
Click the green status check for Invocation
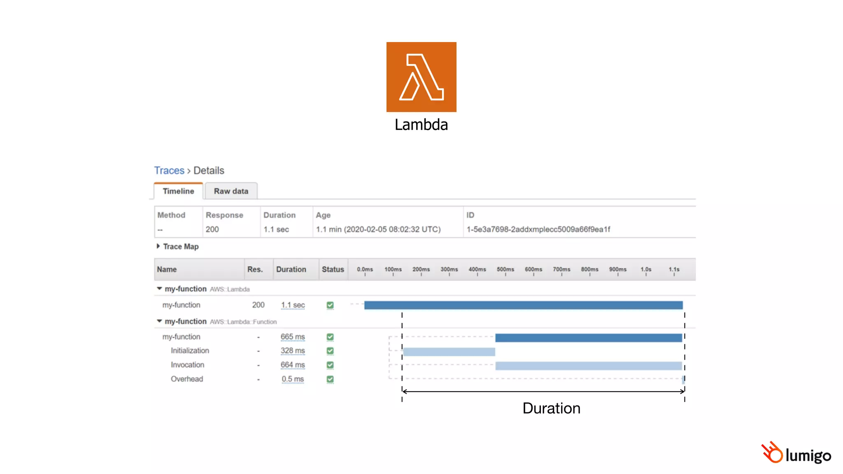pyautogui.click(x=330, y=365)
